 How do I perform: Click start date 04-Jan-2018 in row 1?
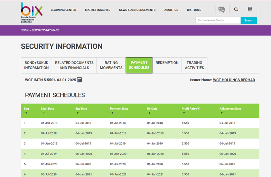(49, 123)
